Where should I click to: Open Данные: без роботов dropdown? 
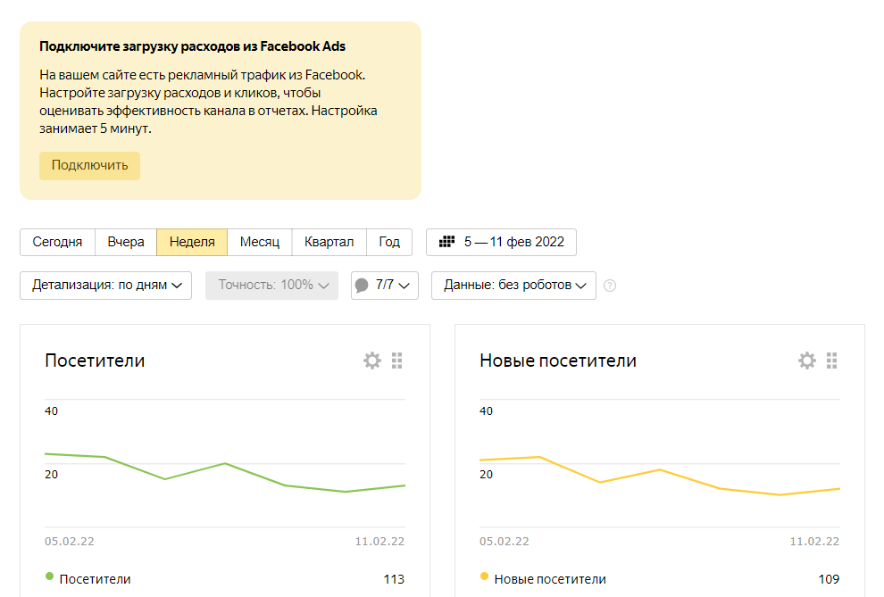click(x=513, y=286)
